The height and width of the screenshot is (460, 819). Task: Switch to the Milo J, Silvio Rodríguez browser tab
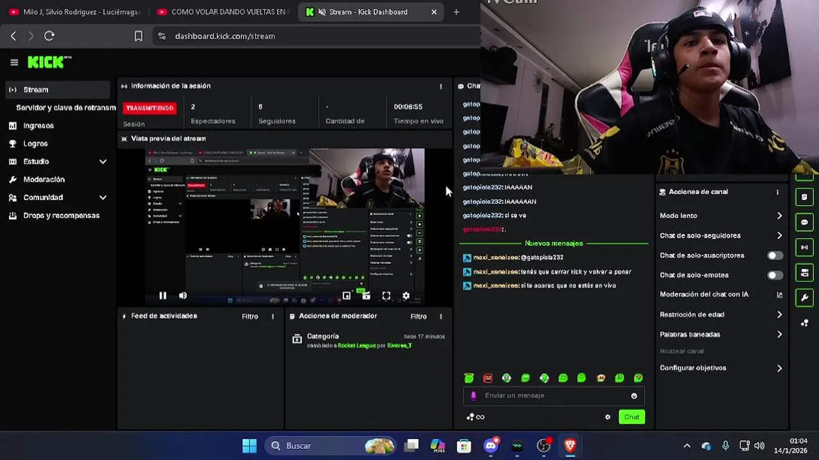click(x=75, y=11)
